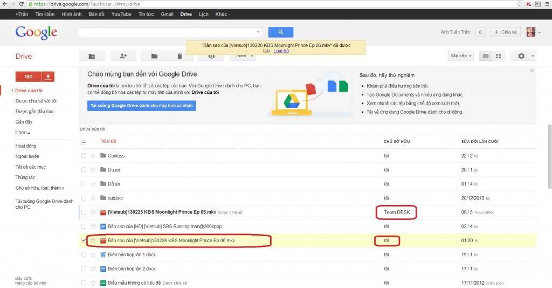Click the trash can toolbar icon

(180, 56)
